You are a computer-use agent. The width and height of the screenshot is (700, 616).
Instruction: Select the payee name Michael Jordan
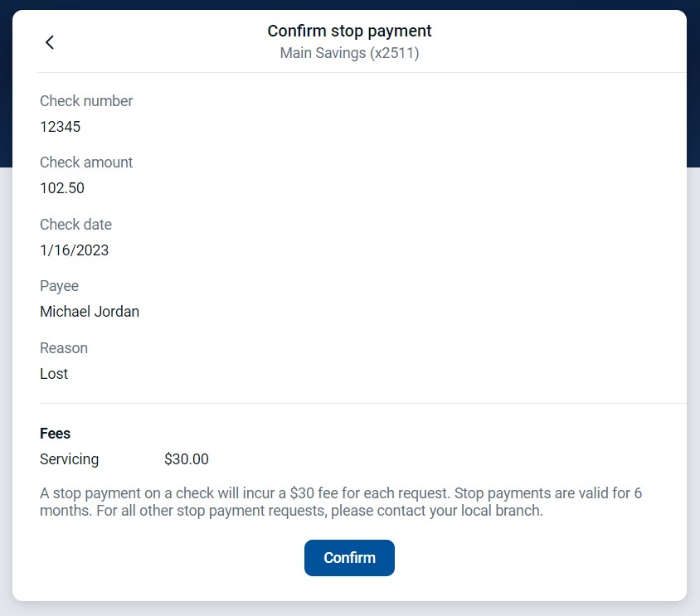point(90,312)
